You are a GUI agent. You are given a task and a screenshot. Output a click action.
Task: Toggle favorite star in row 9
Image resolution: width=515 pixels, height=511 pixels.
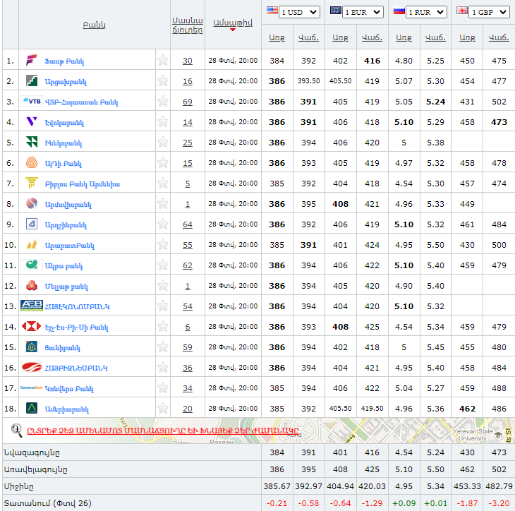[x=162, y=224]
